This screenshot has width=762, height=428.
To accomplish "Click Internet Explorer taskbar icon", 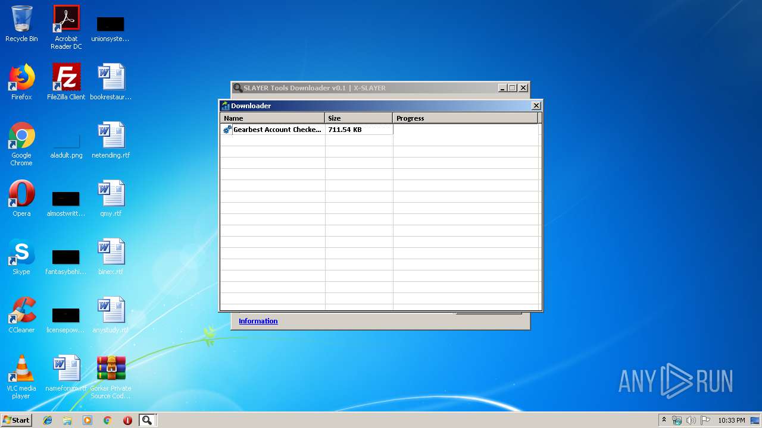I will 48,420.
